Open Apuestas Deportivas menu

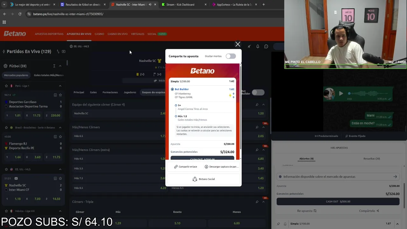click(x=49, y=34)
